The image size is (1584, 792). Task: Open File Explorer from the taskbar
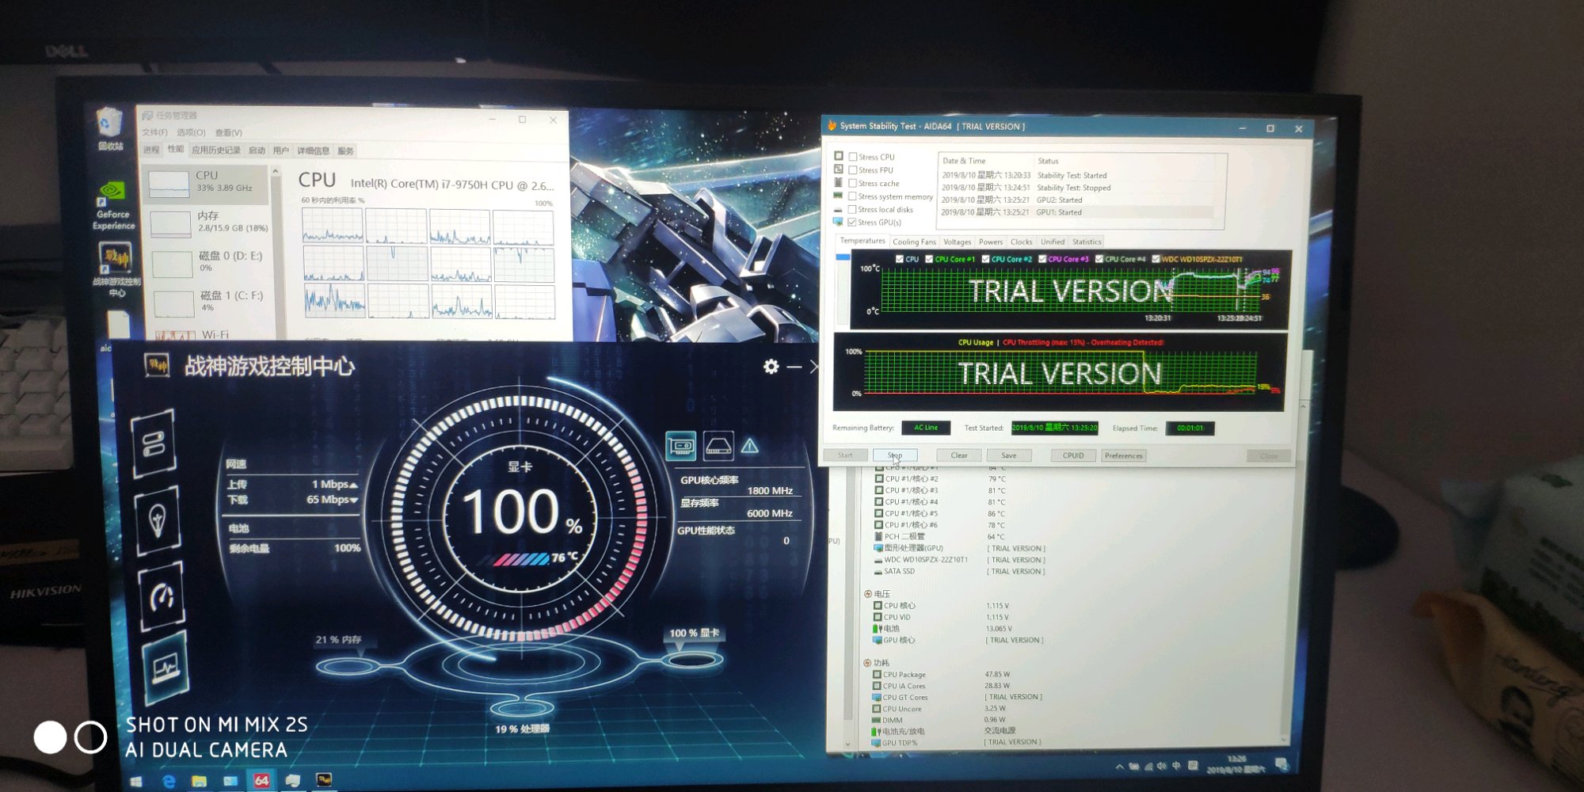199,782
